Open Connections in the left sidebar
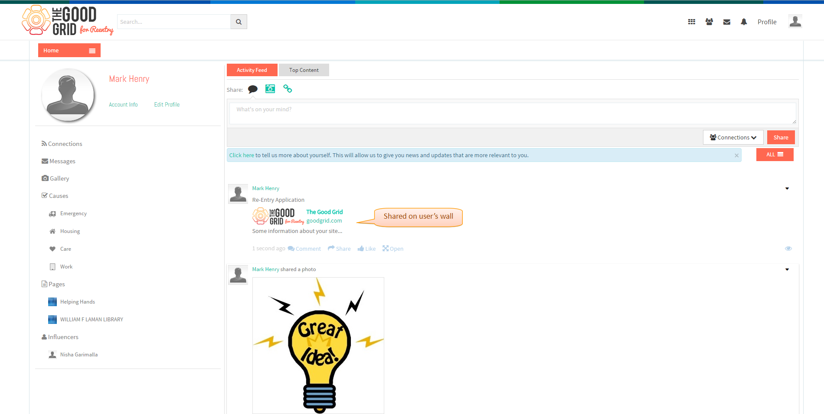The width and height of the screenshot is (824, 414). [62, 144]
